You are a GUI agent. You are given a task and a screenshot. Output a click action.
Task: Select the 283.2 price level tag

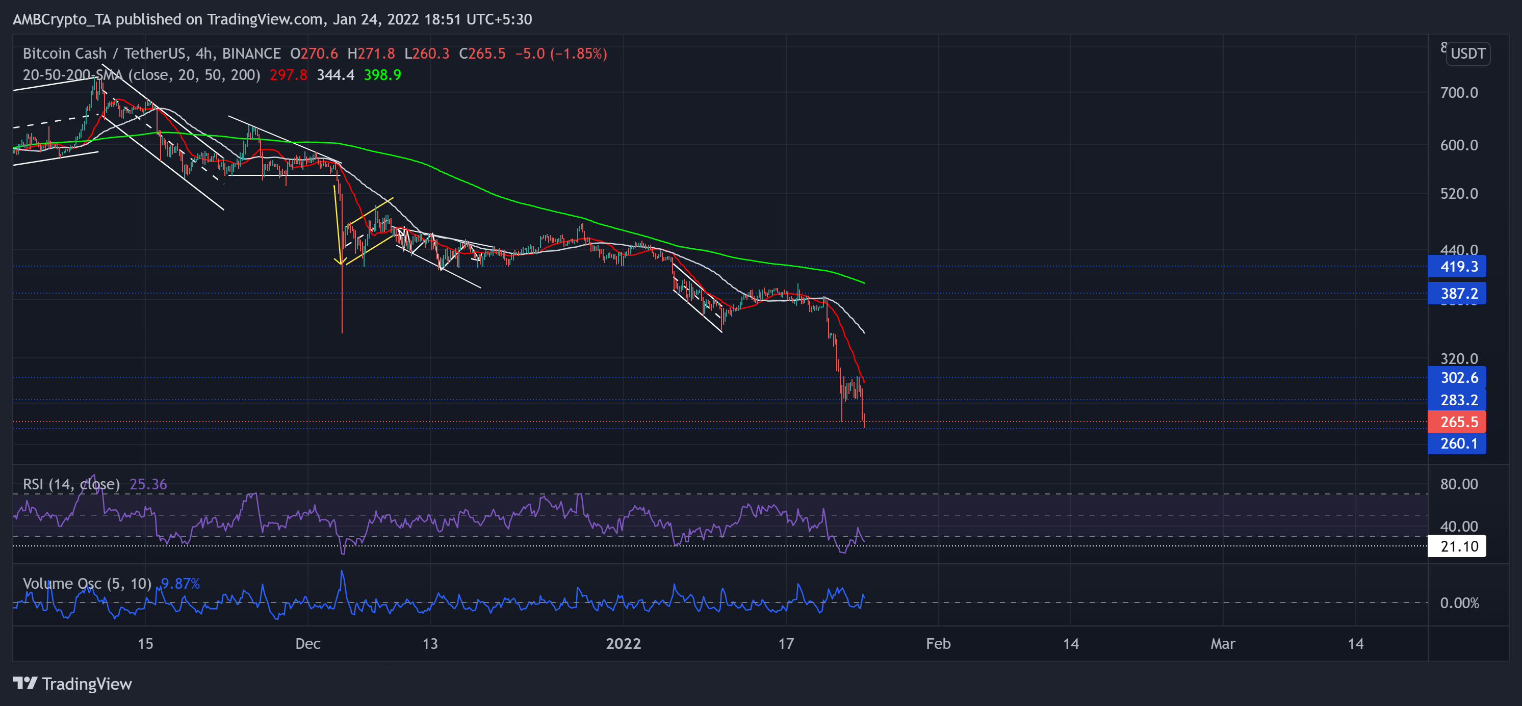pos(1456,400)
